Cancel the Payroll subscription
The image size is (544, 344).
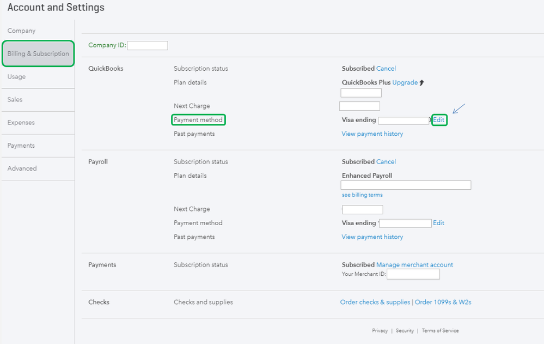tap(386, 161)
